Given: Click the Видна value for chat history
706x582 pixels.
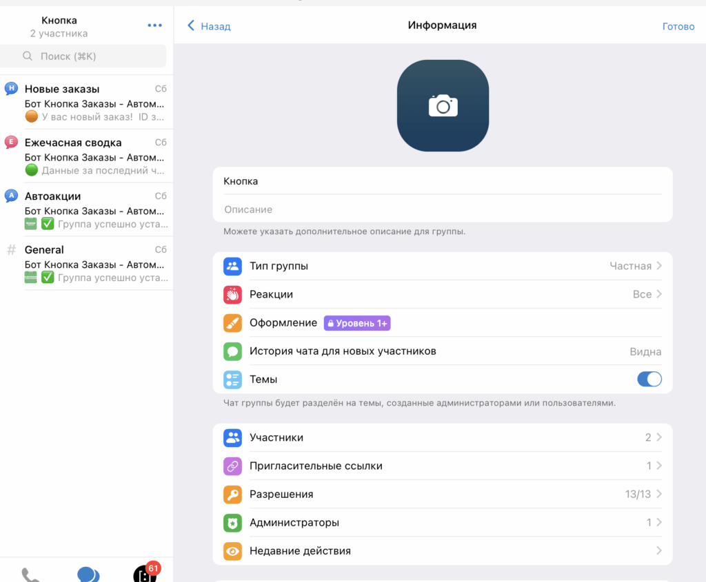Looking at the screenshot, I should (x=645, y=351).
